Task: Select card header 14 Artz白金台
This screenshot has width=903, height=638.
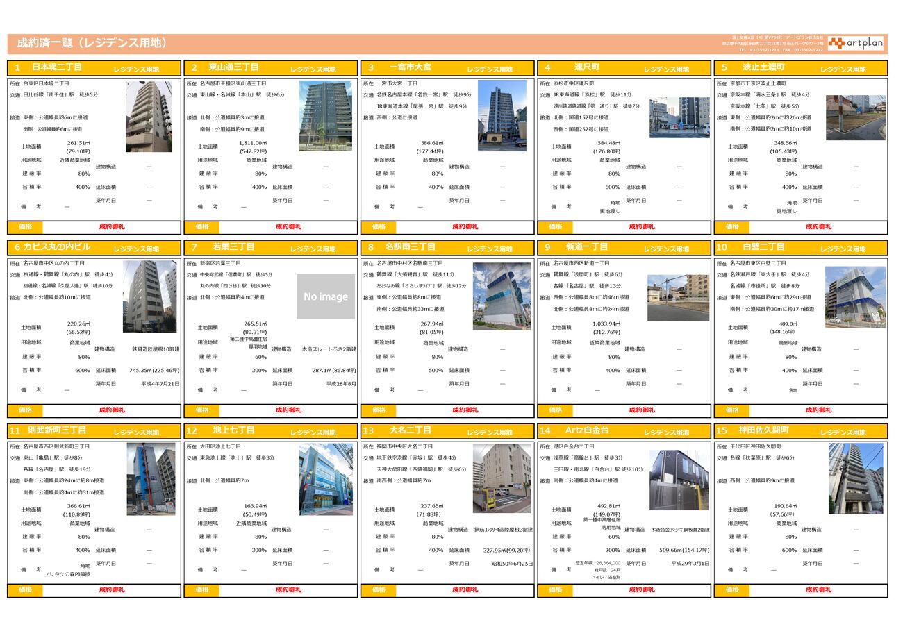Action: pos(624,431)
